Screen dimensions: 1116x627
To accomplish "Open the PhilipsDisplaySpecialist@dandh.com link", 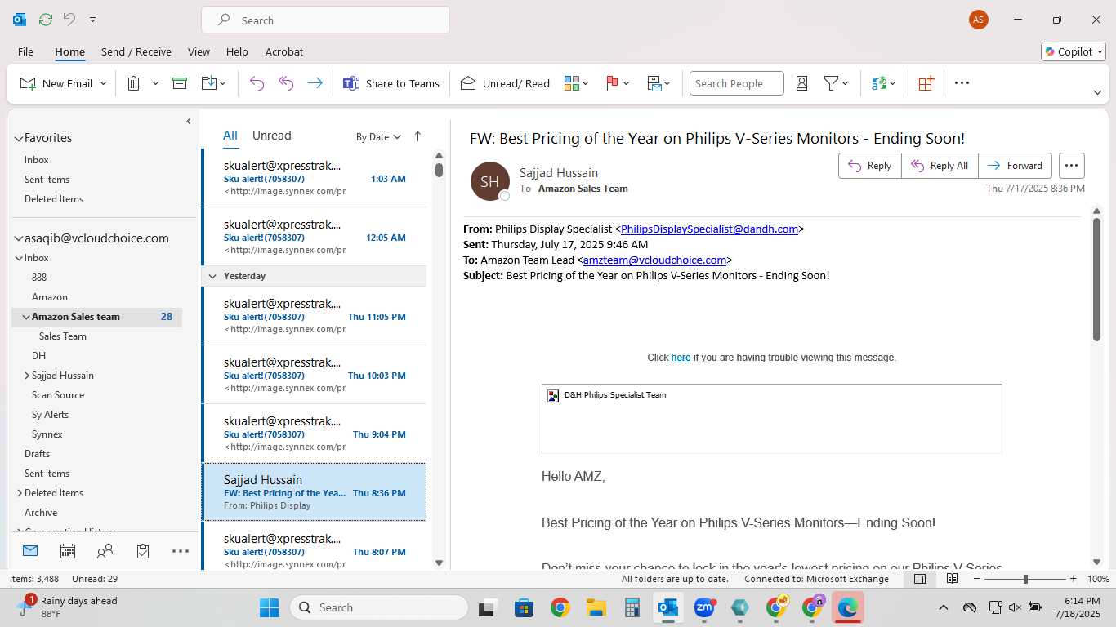I will (709, 229).
